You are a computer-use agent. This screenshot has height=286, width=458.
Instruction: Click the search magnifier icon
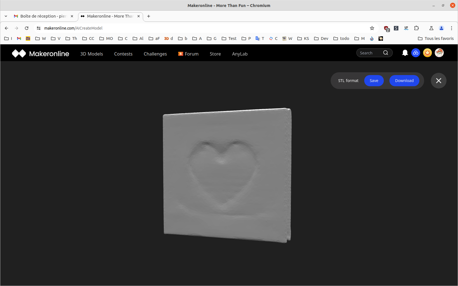385,53
